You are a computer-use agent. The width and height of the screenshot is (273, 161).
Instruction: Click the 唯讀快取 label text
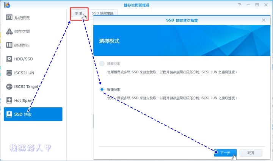tap(114, 89)
